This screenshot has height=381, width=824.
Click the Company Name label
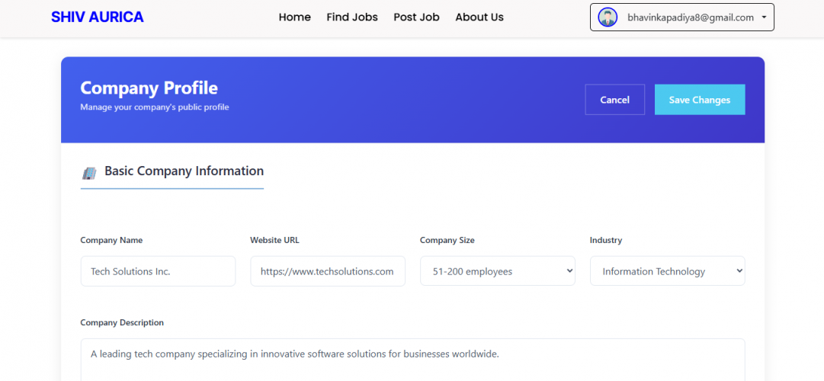[111, 240]
